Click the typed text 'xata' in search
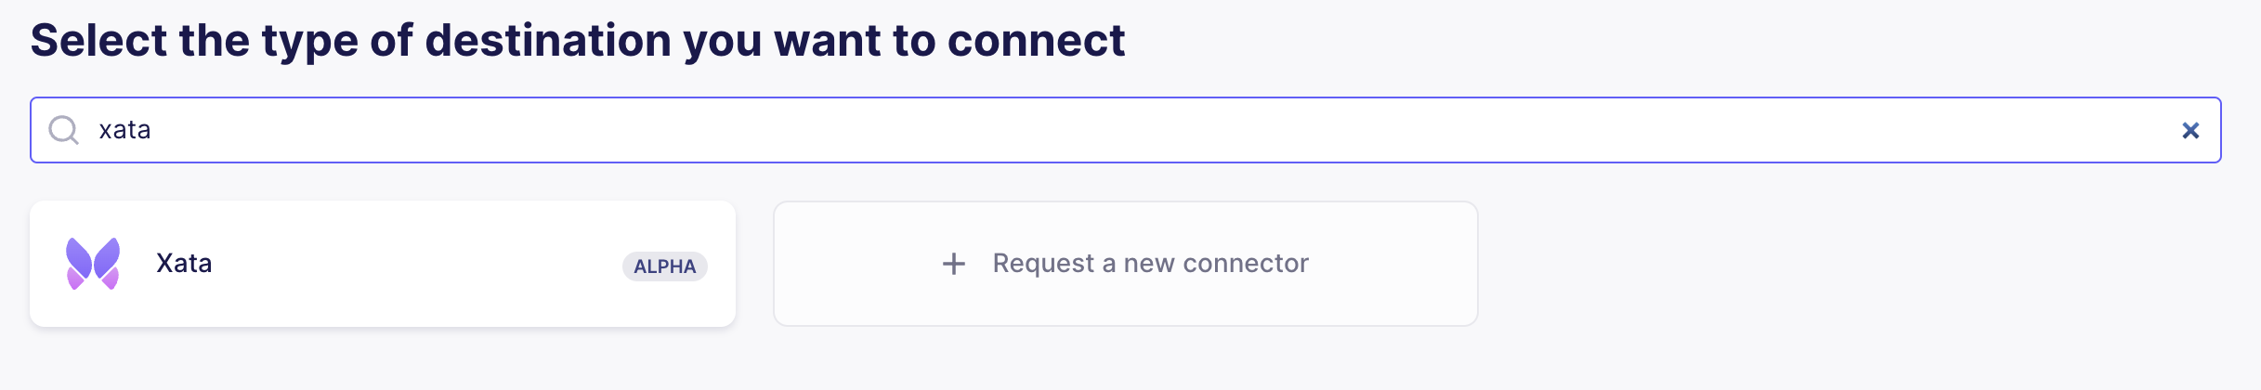2261x390 pixels. [124, 130]
